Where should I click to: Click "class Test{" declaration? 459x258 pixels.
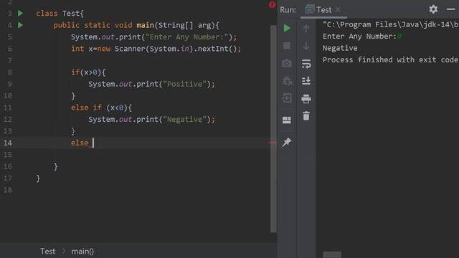(x=60, y=14)
